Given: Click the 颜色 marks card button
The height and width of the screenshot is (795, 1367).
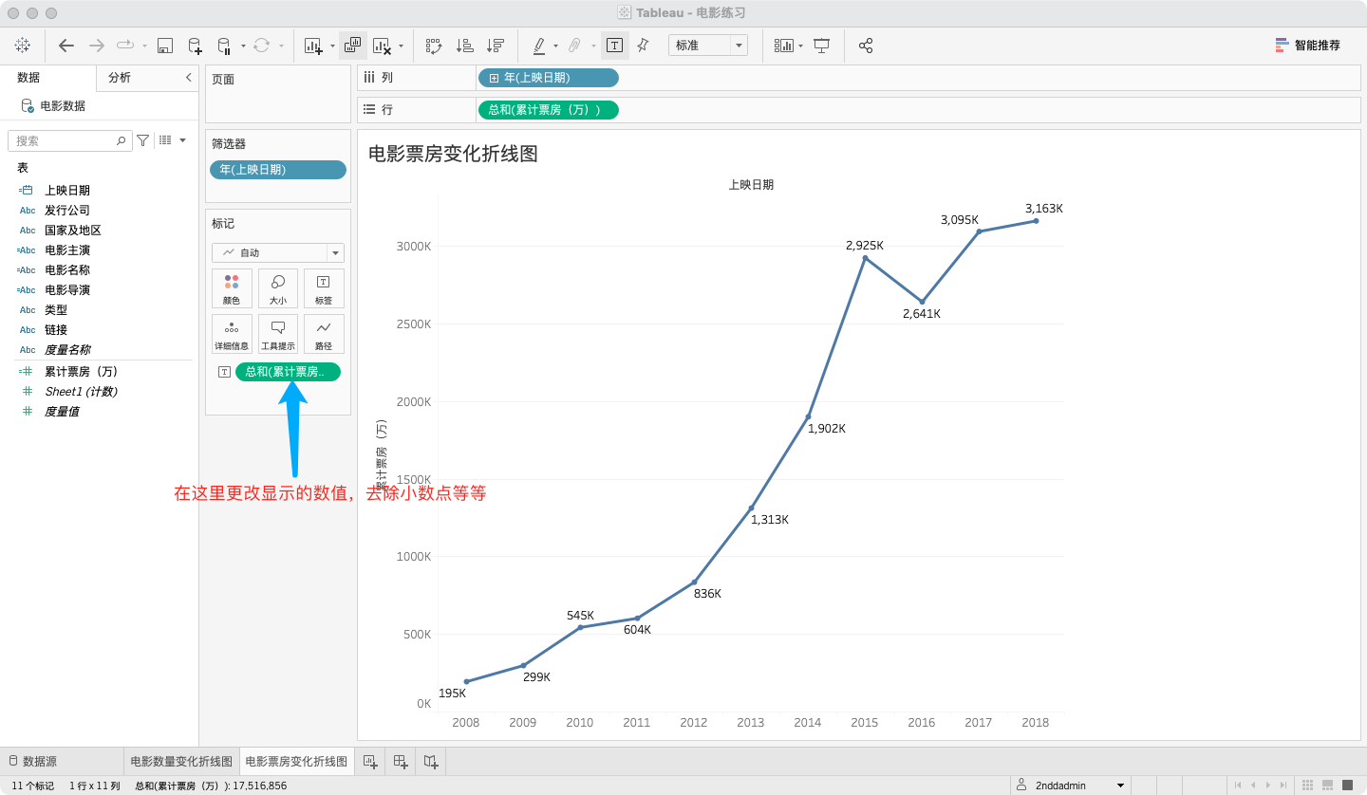Looking at the screenshot, I should point(232,288).
